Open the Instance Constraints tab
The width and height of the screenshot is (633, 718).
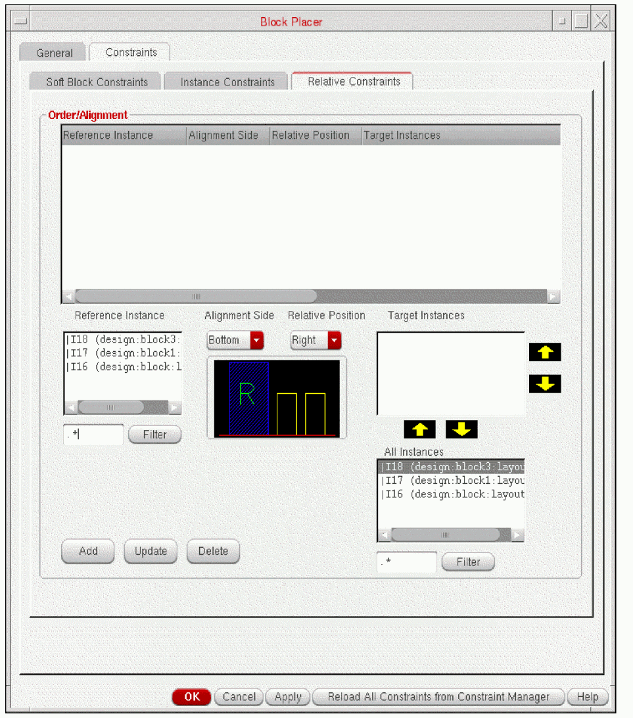click(x=227, y=82)
